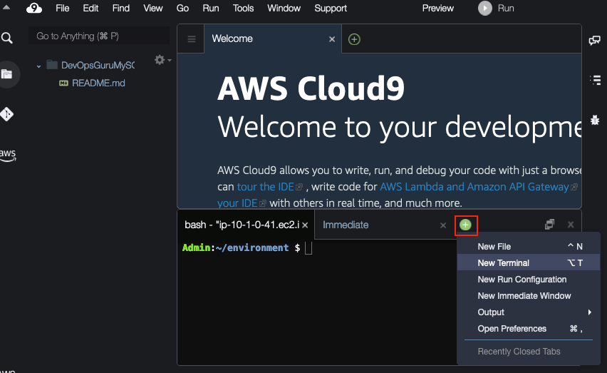Choose New Terminal from the menu
This screenshot has height=373, width=607.
529,262
